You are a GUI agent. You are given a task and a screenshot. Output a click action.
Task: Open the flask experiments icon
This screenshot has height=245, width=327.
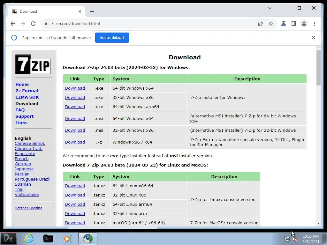284,24
